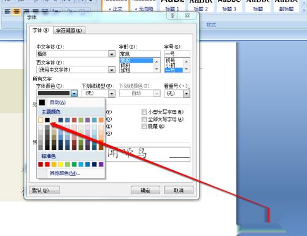307x236 pixels.
Task: Click the dialog help question mark icon
Action: [x=173, y=15]
